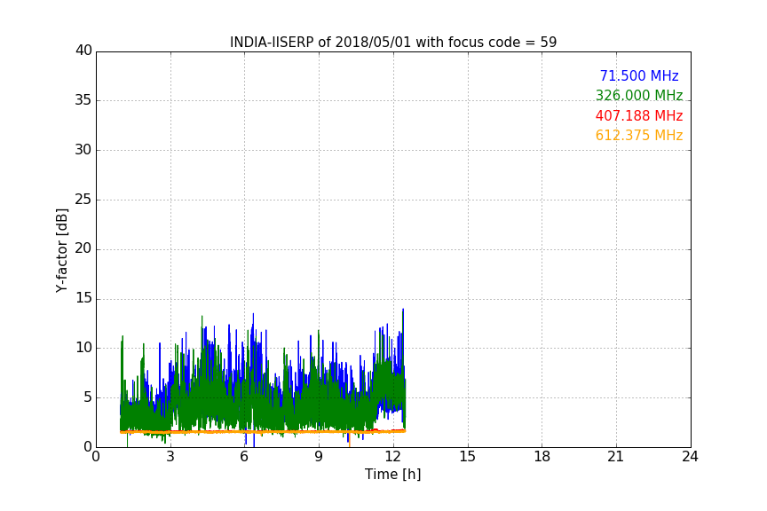Screen dimensions: 767x511
Task: Click the x-axis tick label 9
Action: coord(319,457)
